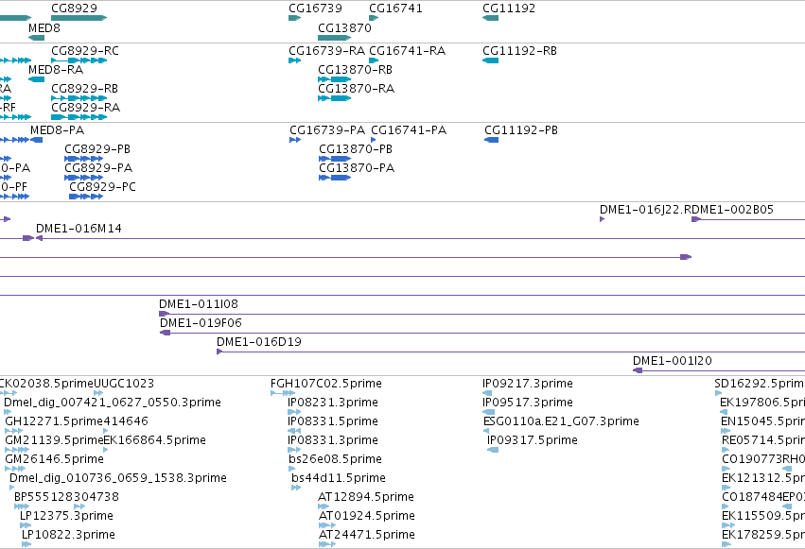Click the CG11192-RB transcript label
Viewport: 805px width, 549px height.
click(x=520, y=51)
